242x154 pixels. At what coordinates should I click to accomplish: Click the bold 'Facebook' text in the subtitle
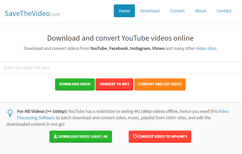click(118, 48)
